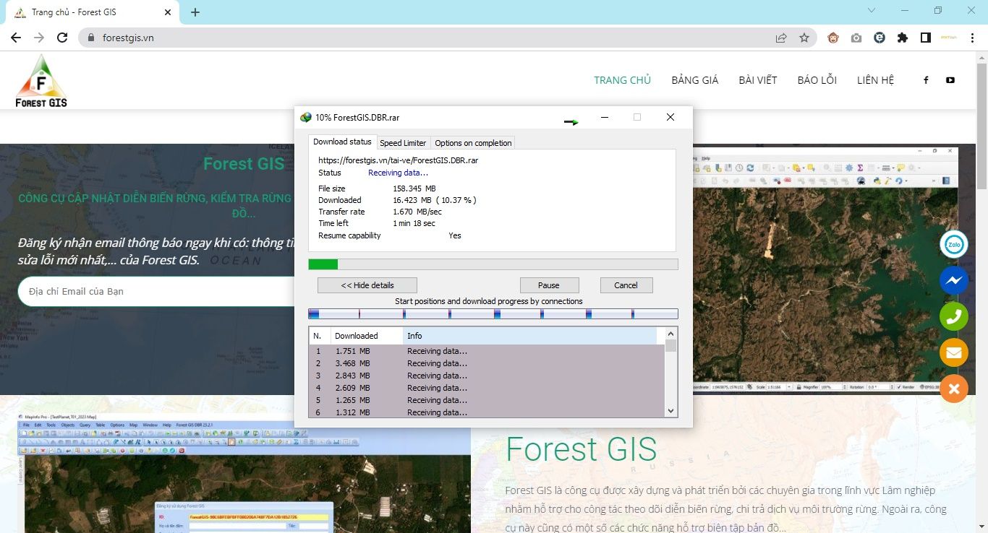
Task: Bookmark this page with the star icon
Action: pos(804,38)
